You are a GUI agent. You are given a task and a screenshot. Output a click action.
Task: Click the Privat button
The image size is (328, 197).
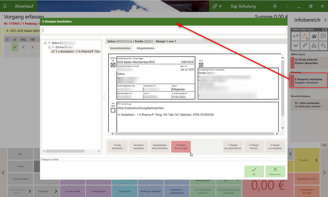coord(20,166)
